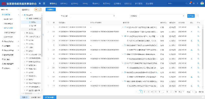The height and width of the screenshot is (99, 205).
Task: View details of row 4.1 via magnifier
Action: pos(198,59)
